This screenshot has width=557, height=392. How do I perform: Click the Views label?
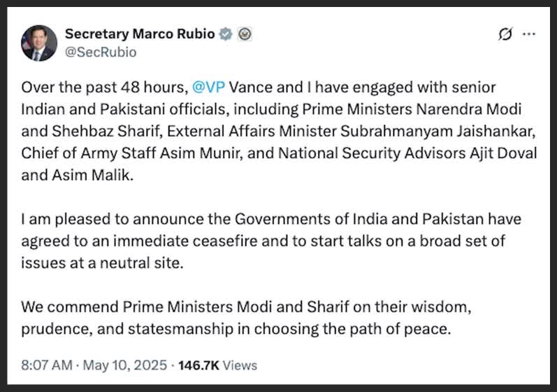[240, 365]
